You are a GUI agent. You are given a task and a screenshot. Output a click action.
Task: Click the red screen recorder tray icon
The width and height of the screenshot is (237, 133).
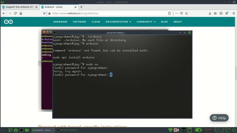click(x=176, y=130)
